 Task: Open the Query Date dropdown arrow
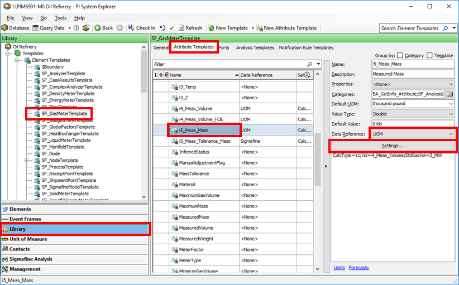click(x=69, y=28)
